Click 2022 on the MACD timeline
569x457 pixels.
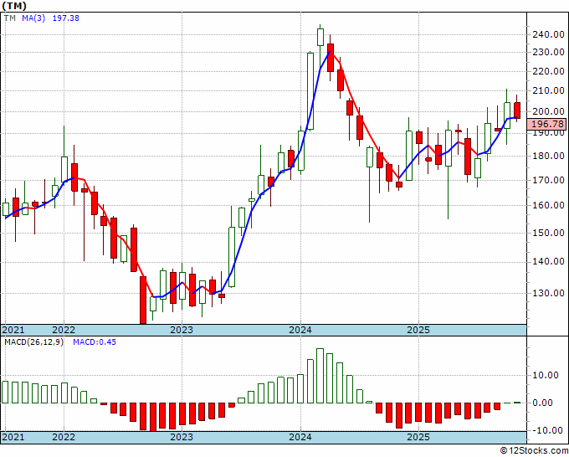[x=64, y=437]
